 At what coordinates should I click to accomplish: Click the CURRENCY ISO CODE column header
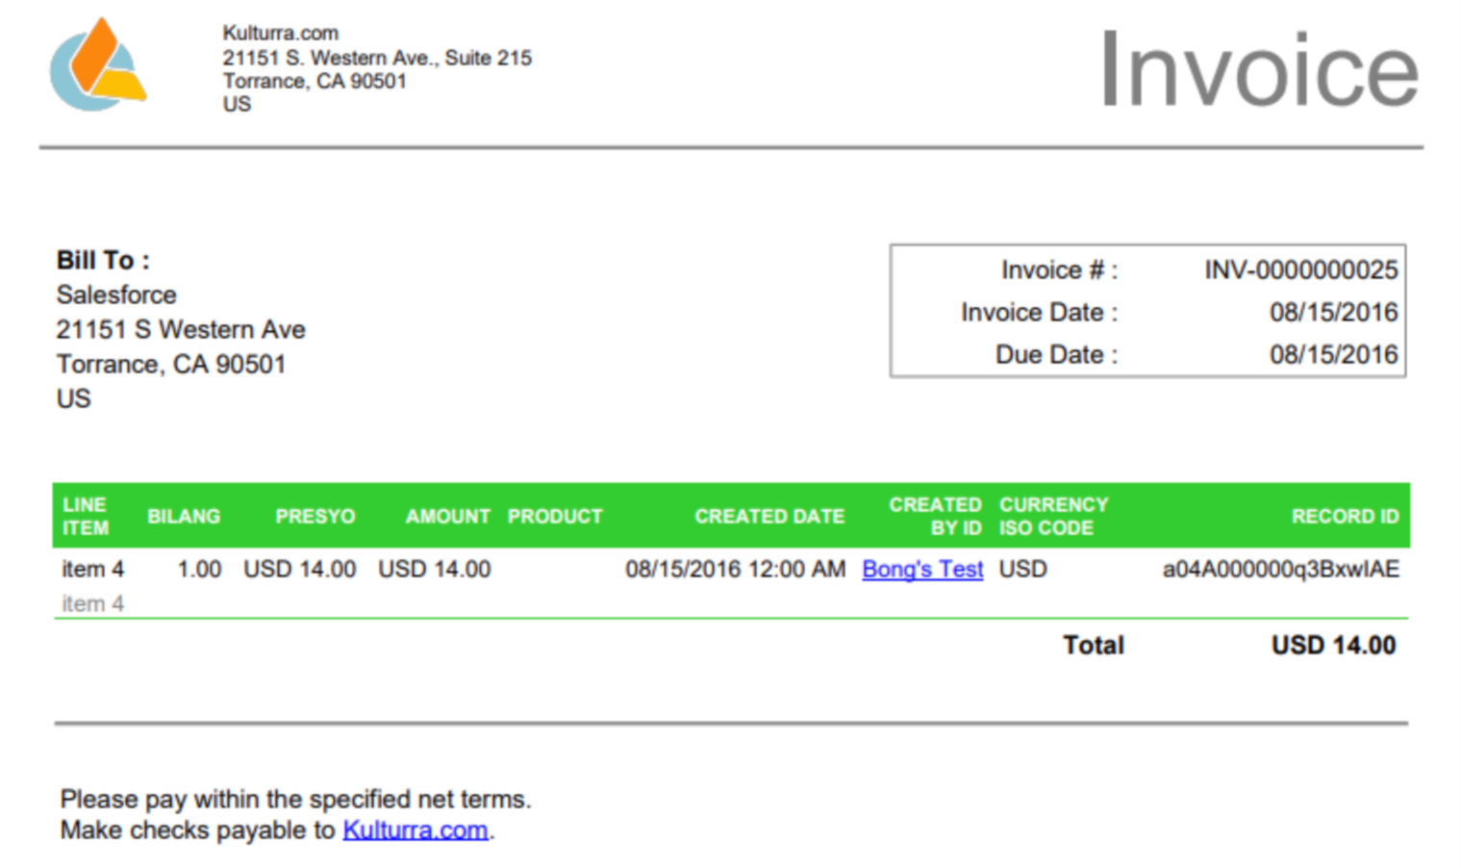pos(1053,517)
